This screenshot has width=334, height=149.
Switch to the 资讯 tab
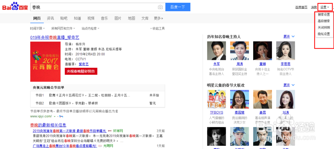(50, 19)
